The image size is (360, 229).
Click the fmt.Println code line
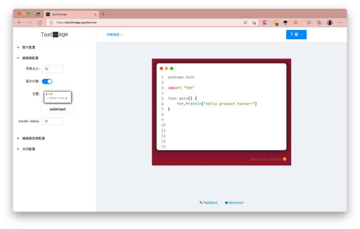pos(217,104)
